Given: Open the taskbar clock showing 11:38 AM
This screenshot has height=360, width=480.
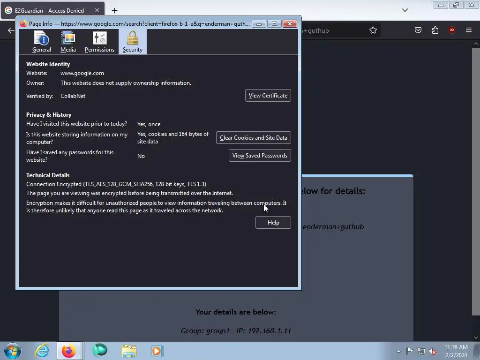Looking at the screenshot, I should pyautogui.click(x=456, y=351).
